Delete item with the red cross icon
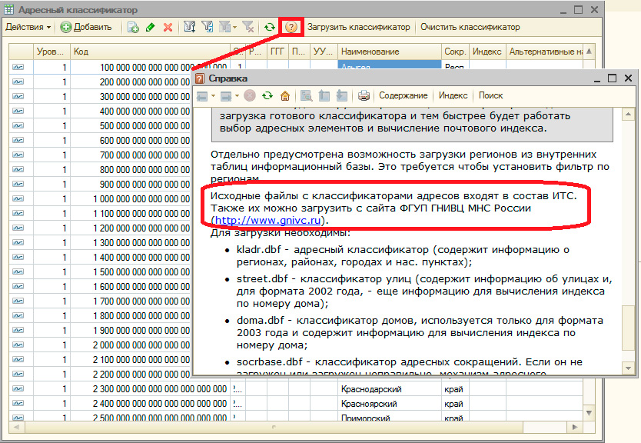 click(x=168, y=27)
